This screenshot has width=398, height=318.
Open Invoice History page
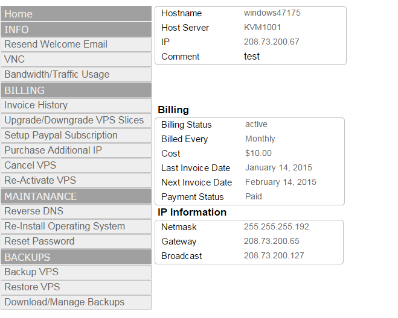point(76,105)
